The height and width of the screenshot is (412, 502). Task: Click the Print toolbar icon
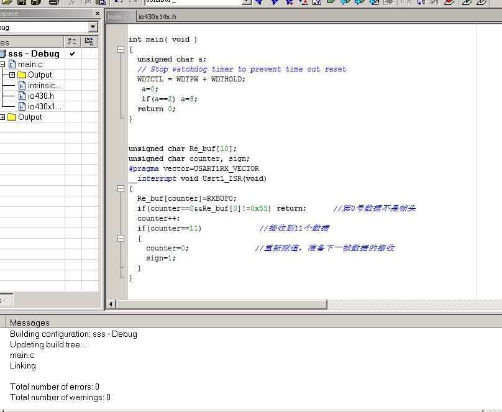[54, 2]
